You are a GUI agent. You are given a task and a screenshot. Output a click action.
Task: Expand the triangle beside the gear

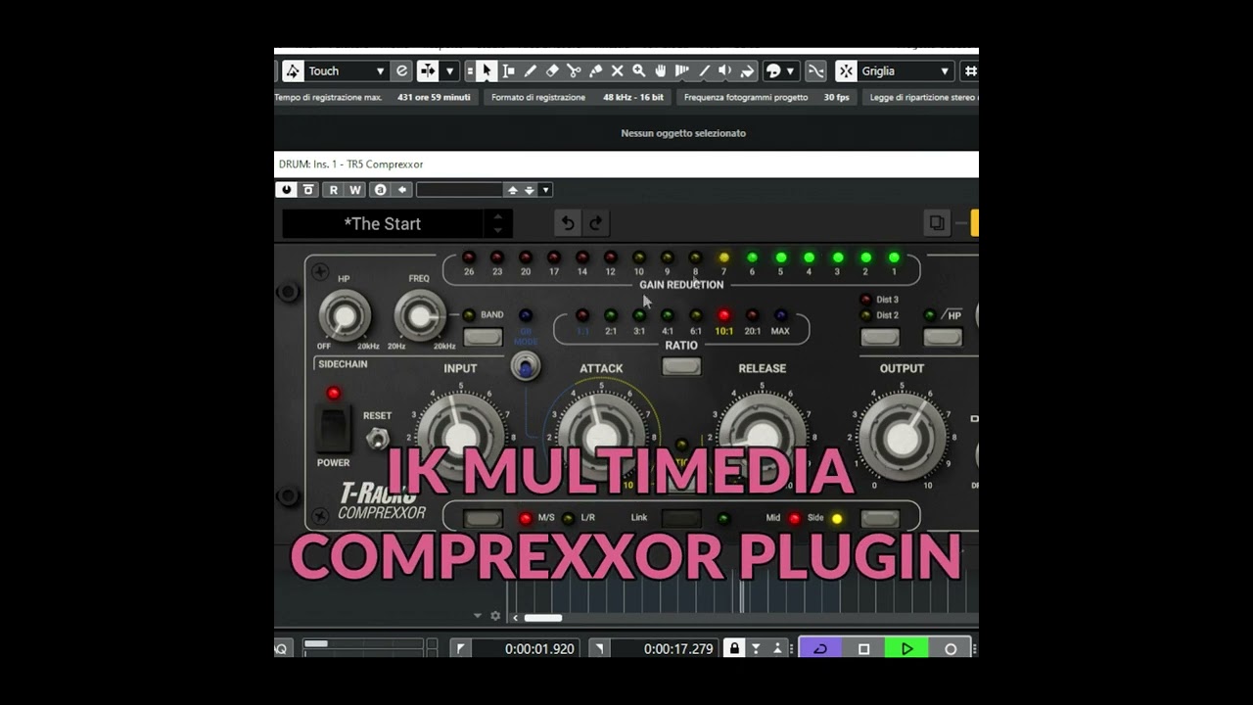click(x=478, y=616)
